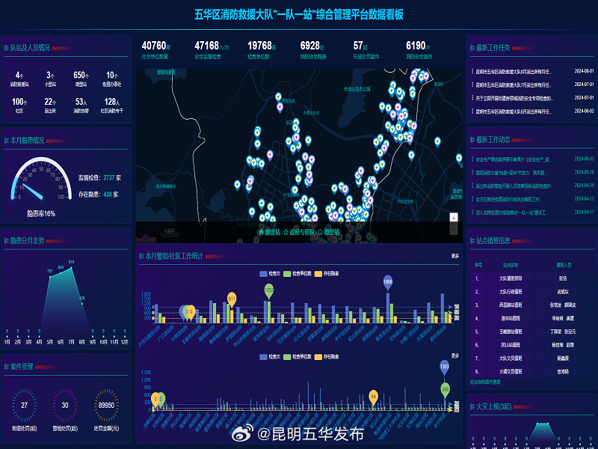
Task: Toggle 检查次 series in upper bar chart legend
Action: coord(264,274)
